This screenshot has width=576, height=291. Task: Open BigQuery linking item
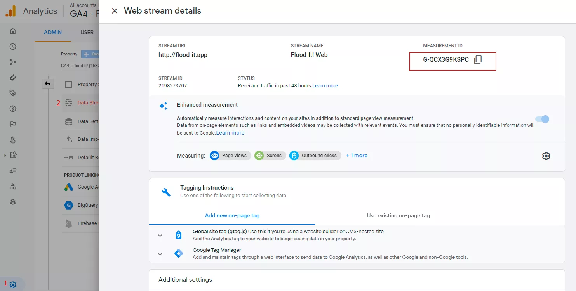pyautogui.click(x=80, y=205)
